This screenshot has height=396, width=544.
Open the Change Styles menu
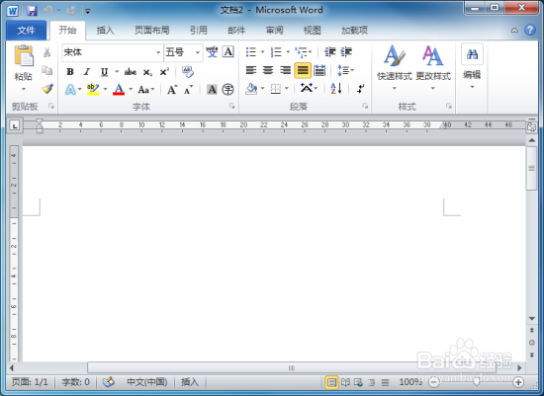tap(433, 67)
